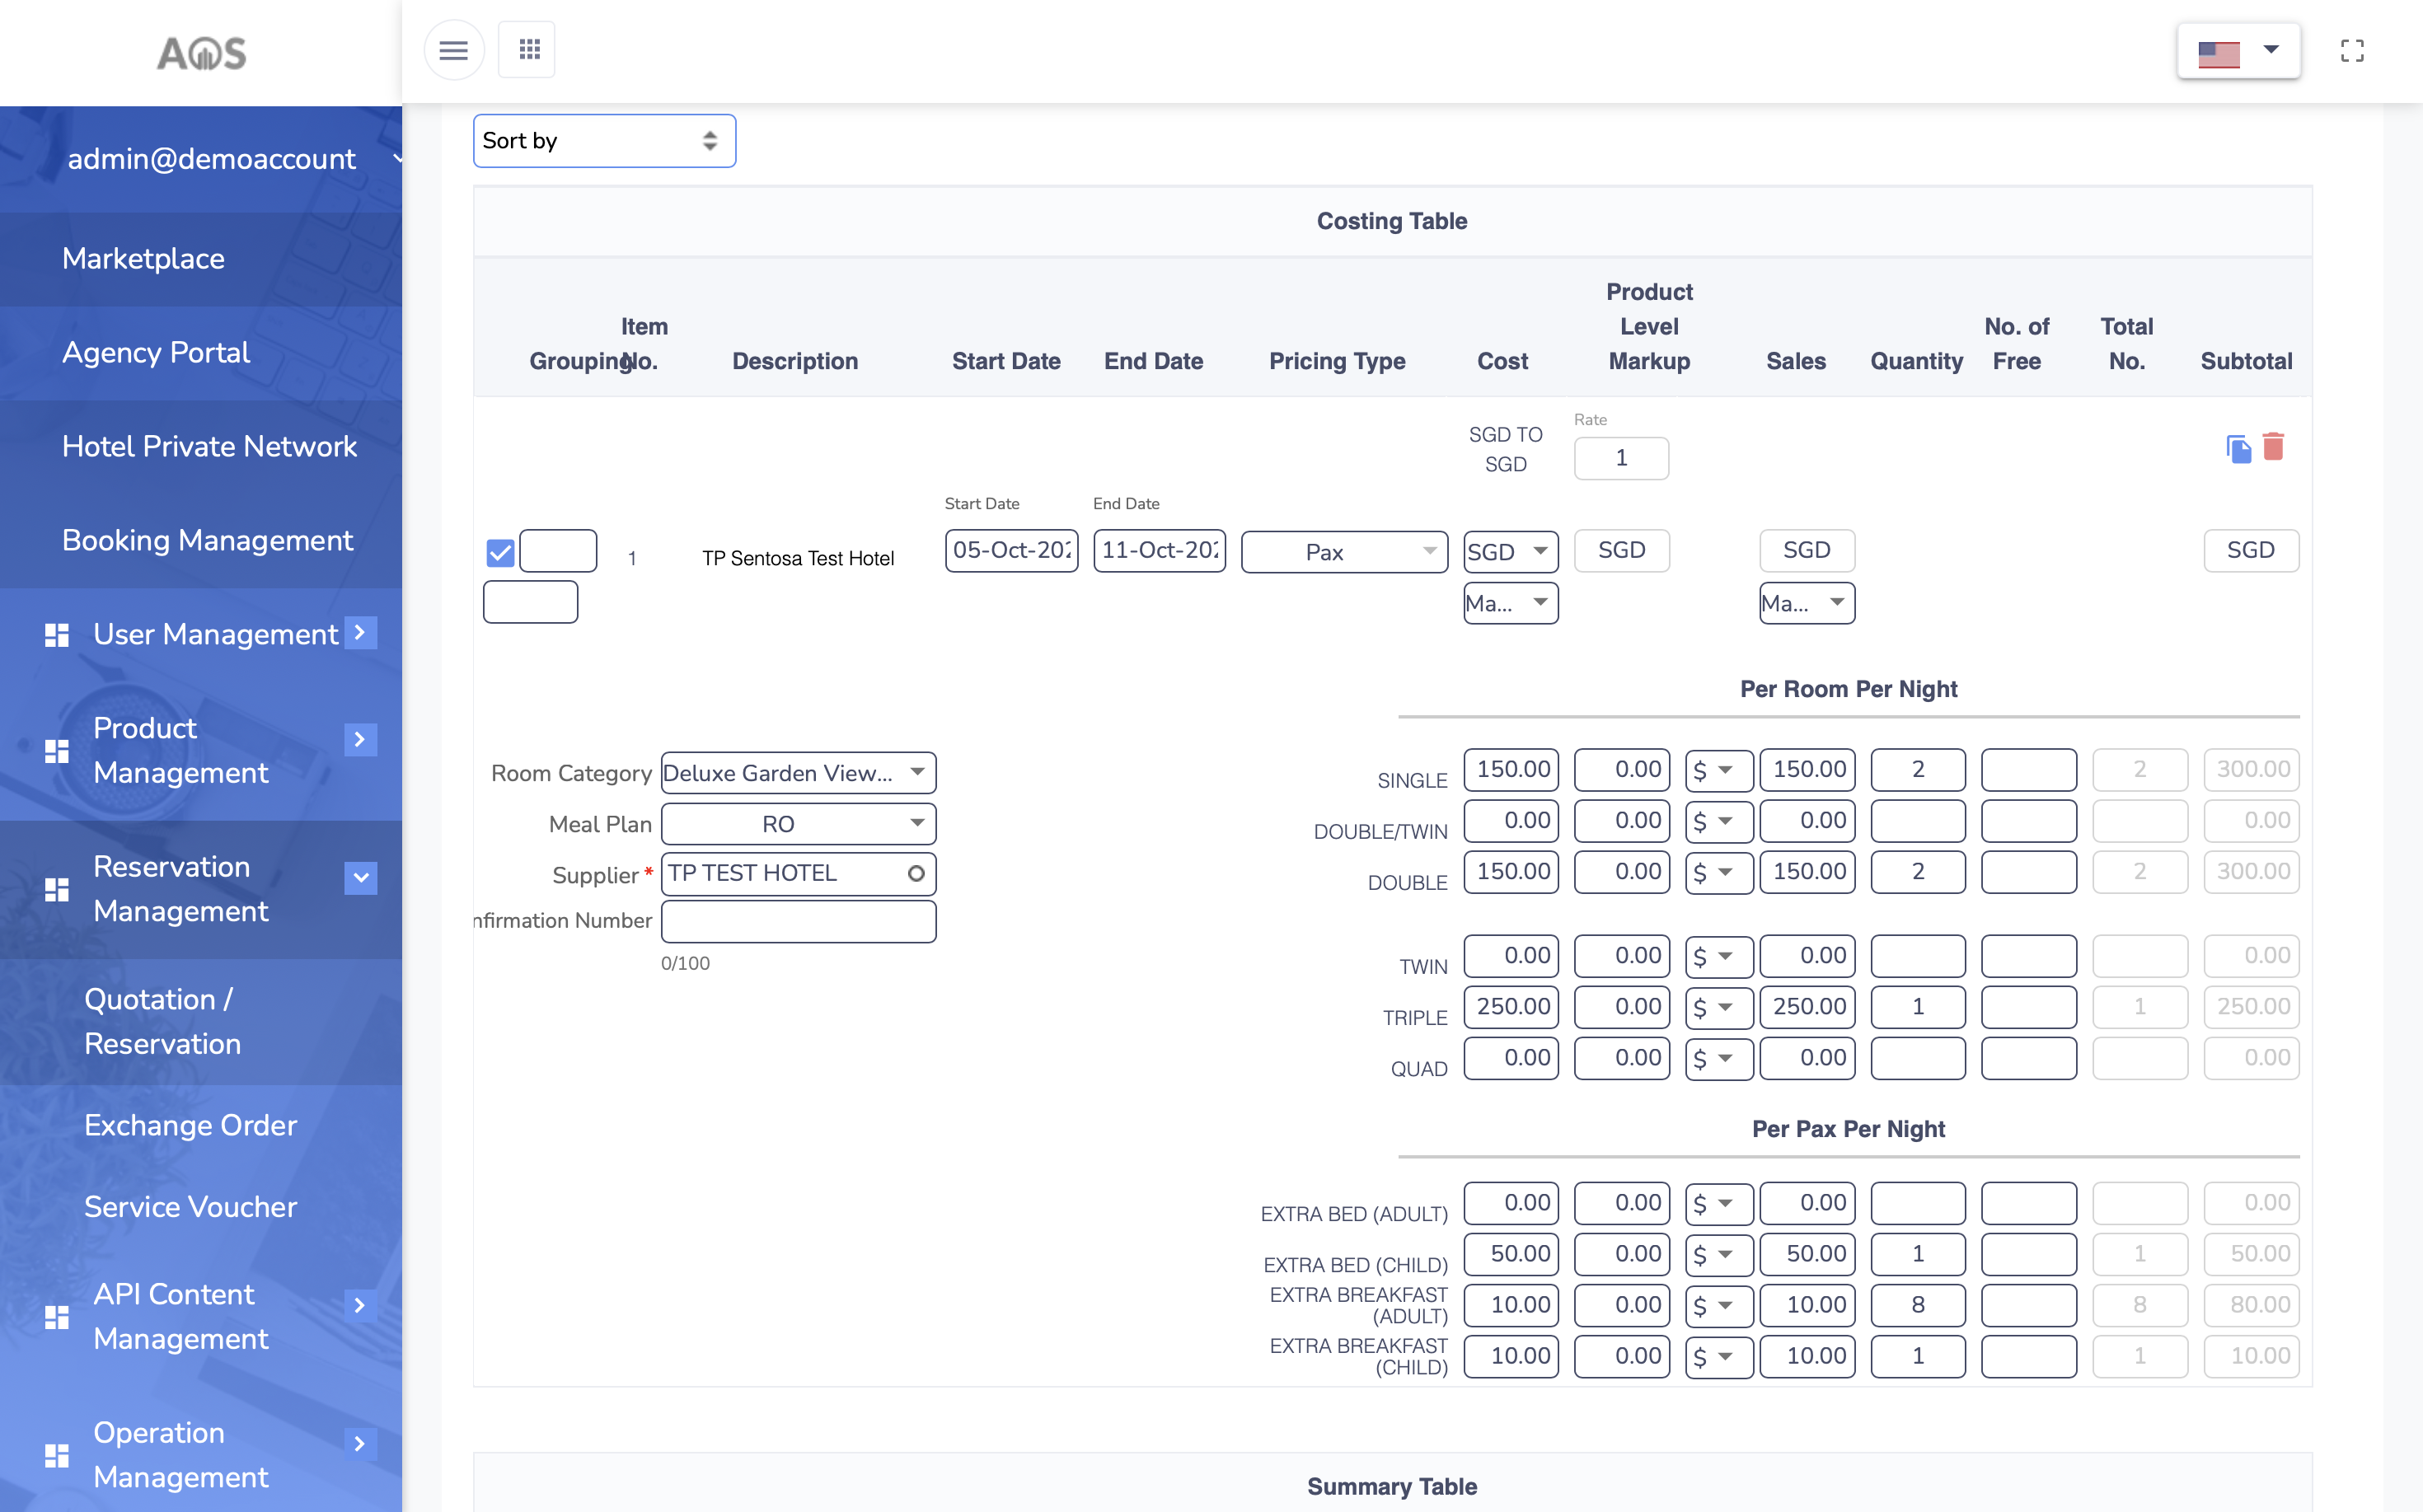The width and height of the screenshot is (2423, 1512).
Task: Expand Pricing Type Pax dropdown
Action: [1343, 552]
